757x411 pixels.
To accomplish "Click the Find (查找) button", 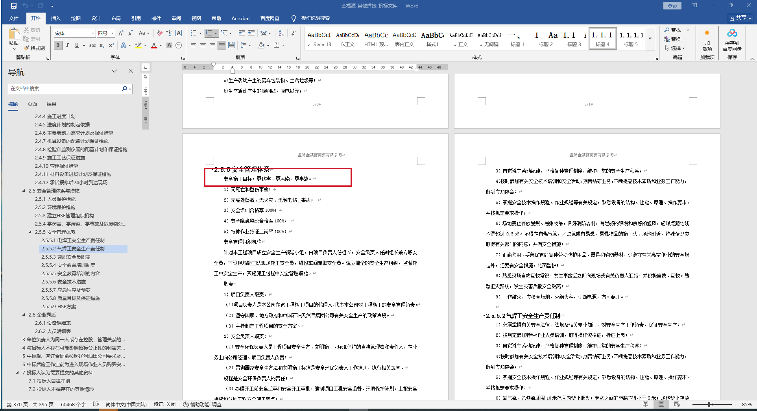I will coord(672,30).
